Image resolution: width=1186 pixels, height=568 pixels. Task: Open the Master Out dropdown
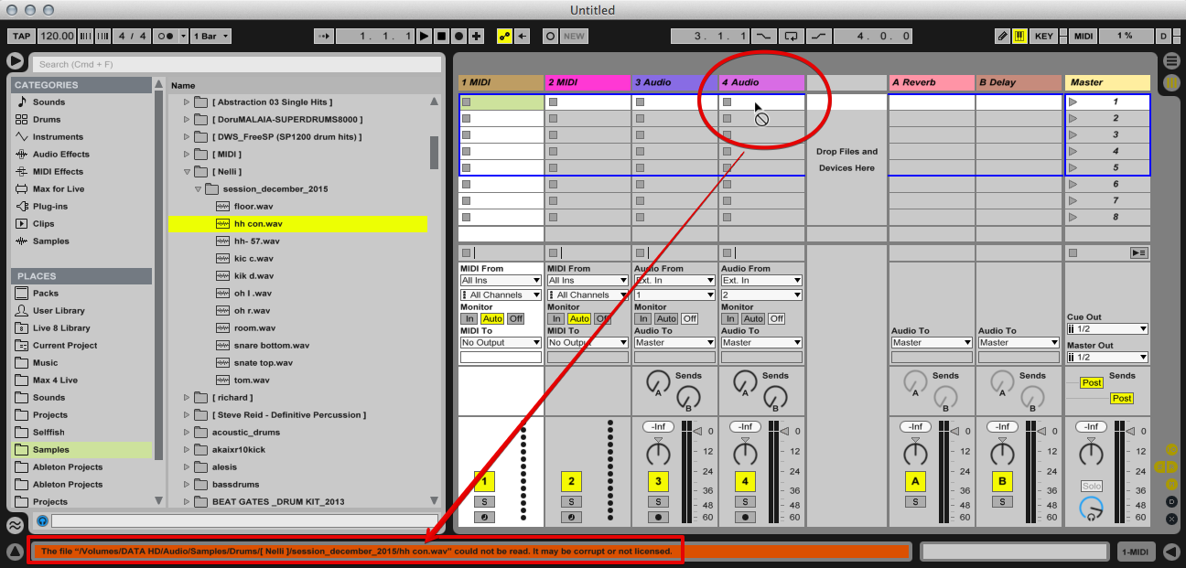coord(1107,358)
